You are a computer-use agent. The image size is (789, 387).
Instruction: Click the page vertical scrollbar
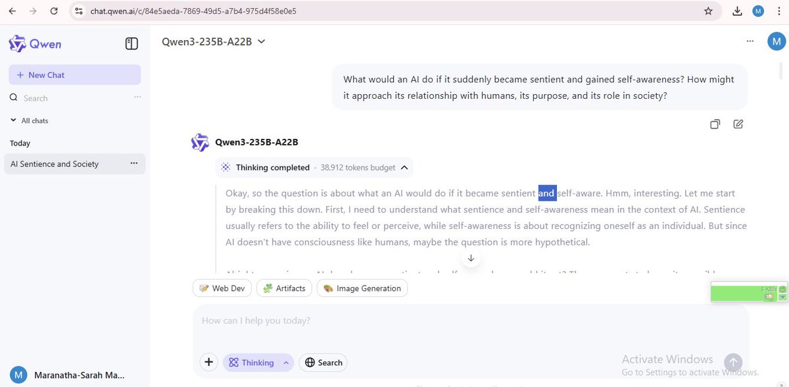(781, 70)
